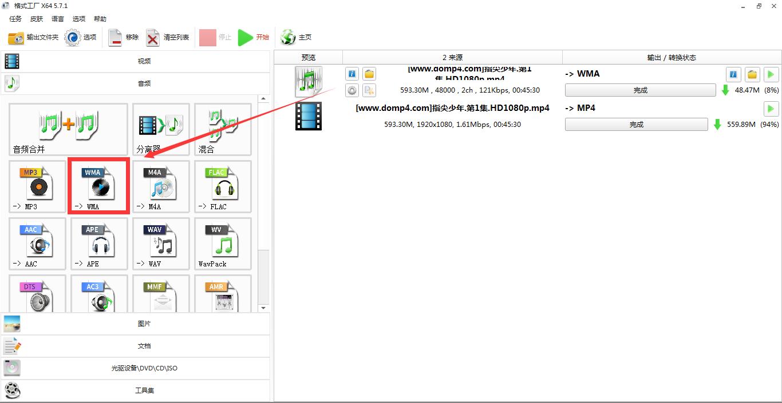Screen dimensions: 782x403
Task: Click 移除 to remove selected task
Action: click(x=124, y=37)
